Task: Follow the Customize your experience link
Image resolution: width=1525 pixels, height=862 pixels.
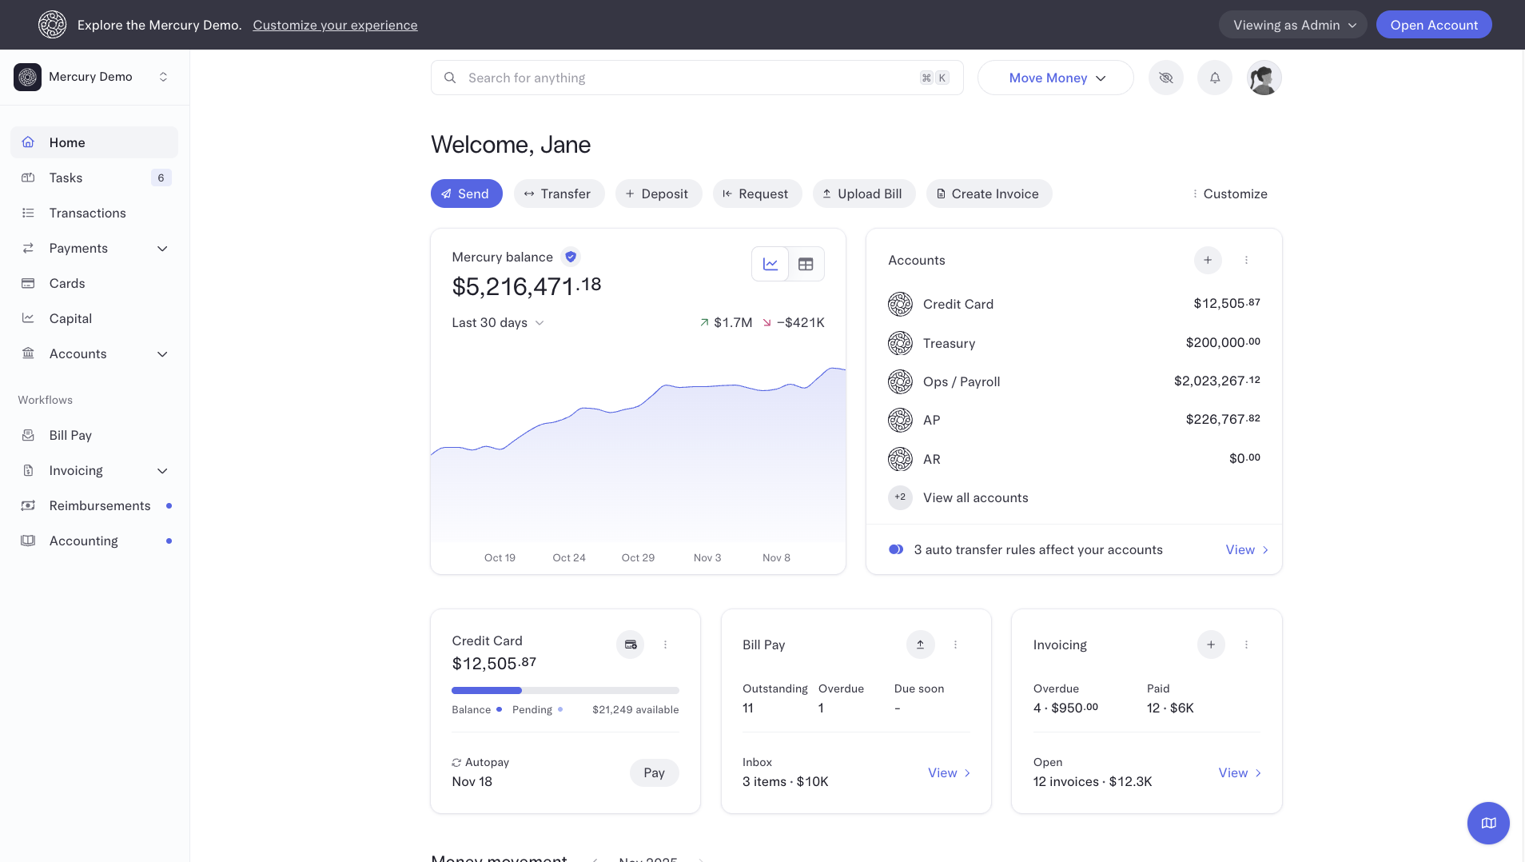Action: click(335, 25)
